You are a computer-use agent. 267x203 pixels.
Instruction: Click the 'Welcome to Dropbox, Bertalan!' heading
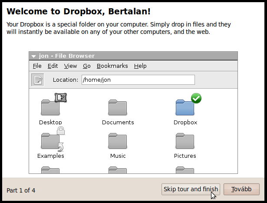tap(79, 11)
